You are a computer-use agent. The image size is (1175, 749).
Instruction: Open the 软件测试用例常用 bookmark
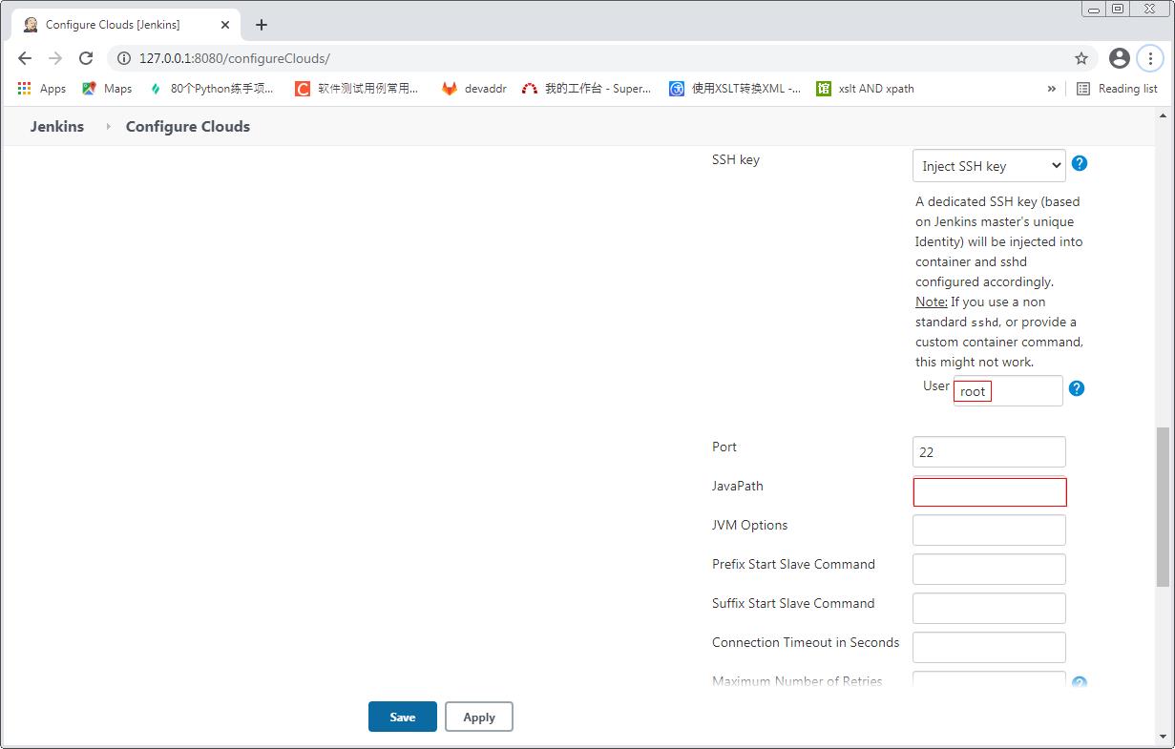357,89
